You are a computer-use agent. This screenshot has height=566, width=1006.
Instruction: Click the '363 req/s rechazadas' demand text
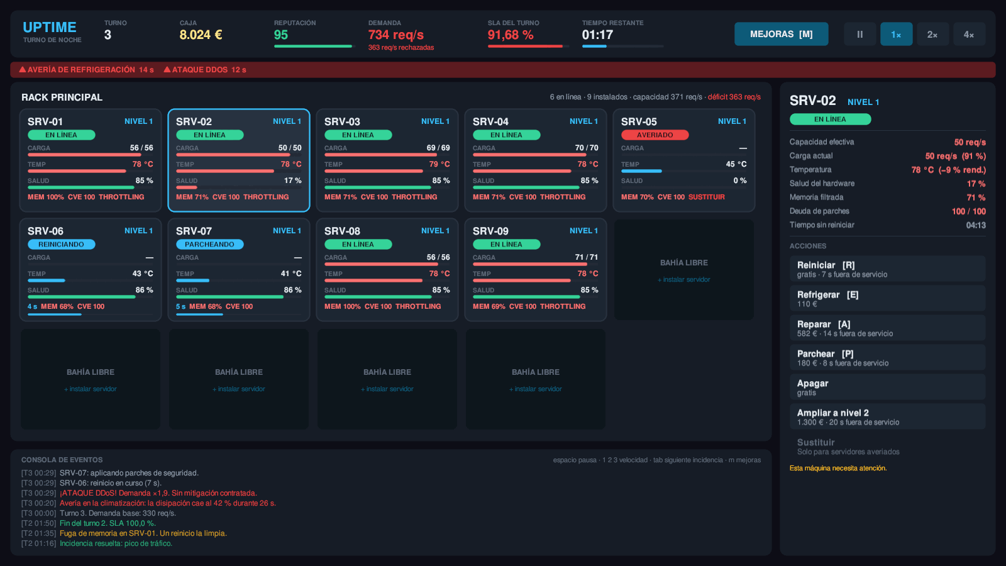pyautogui.click(x=401, y=48)
